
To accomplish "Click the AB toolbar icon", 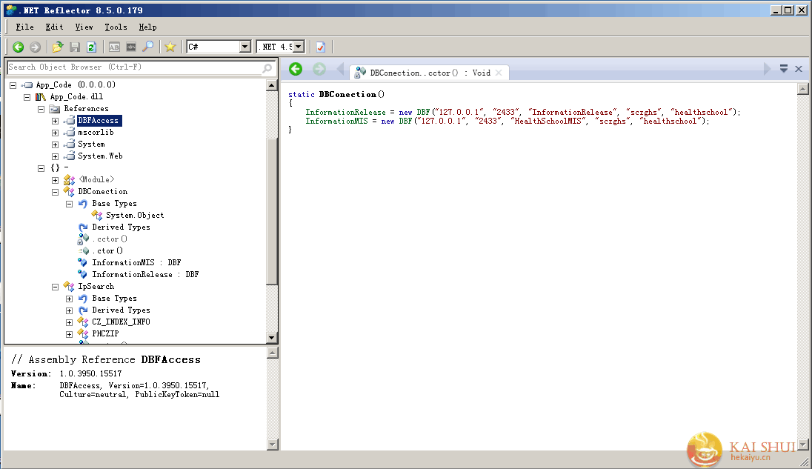I will pyautogui.click(x=114, y=47).
